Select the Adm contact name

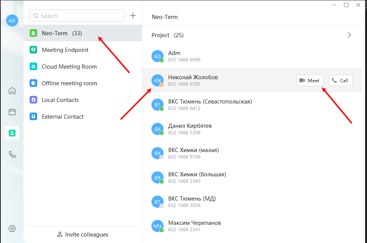(174, 53)
